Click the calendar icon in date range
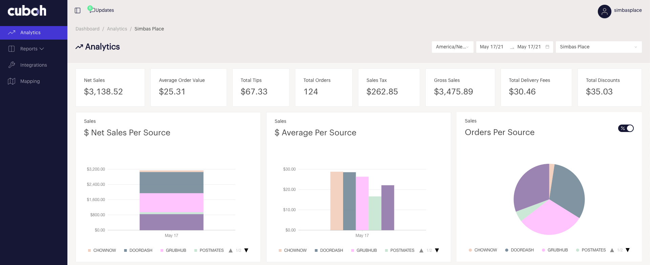This screenshot has width=650, height=265. click(547, 47)
